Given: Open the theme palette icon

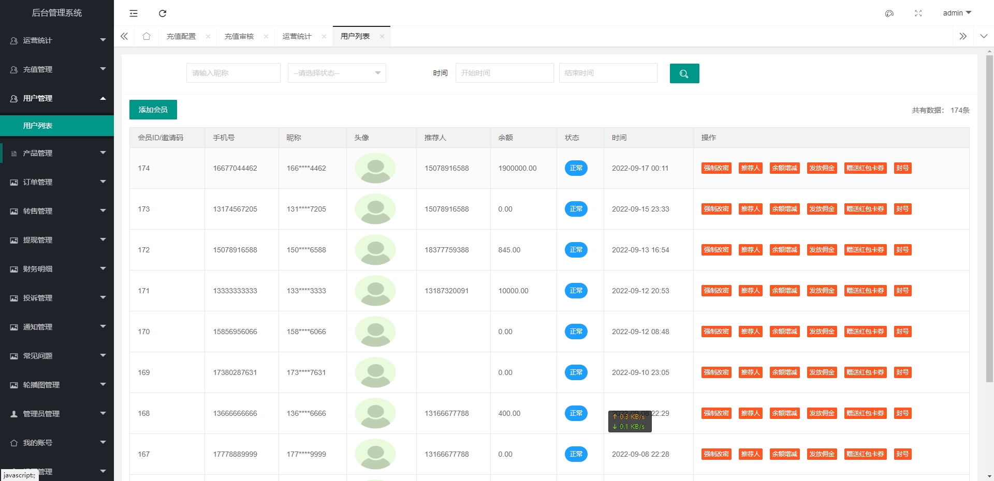Looking at the screenshot, I should (x=889, y=13).
